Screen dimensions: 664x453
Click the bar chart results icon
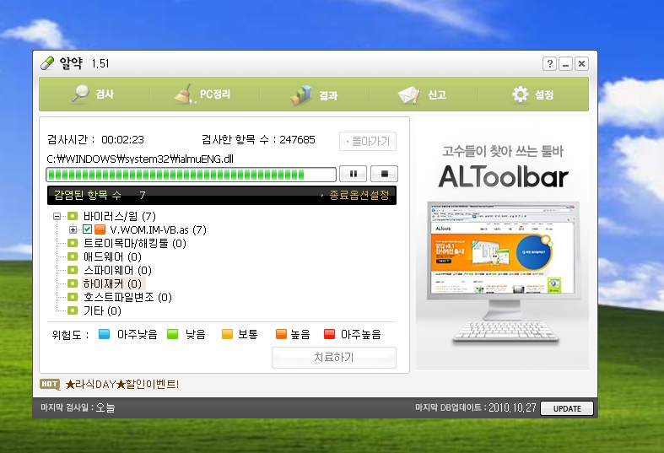pyautogui.click(x=301, y=95)
